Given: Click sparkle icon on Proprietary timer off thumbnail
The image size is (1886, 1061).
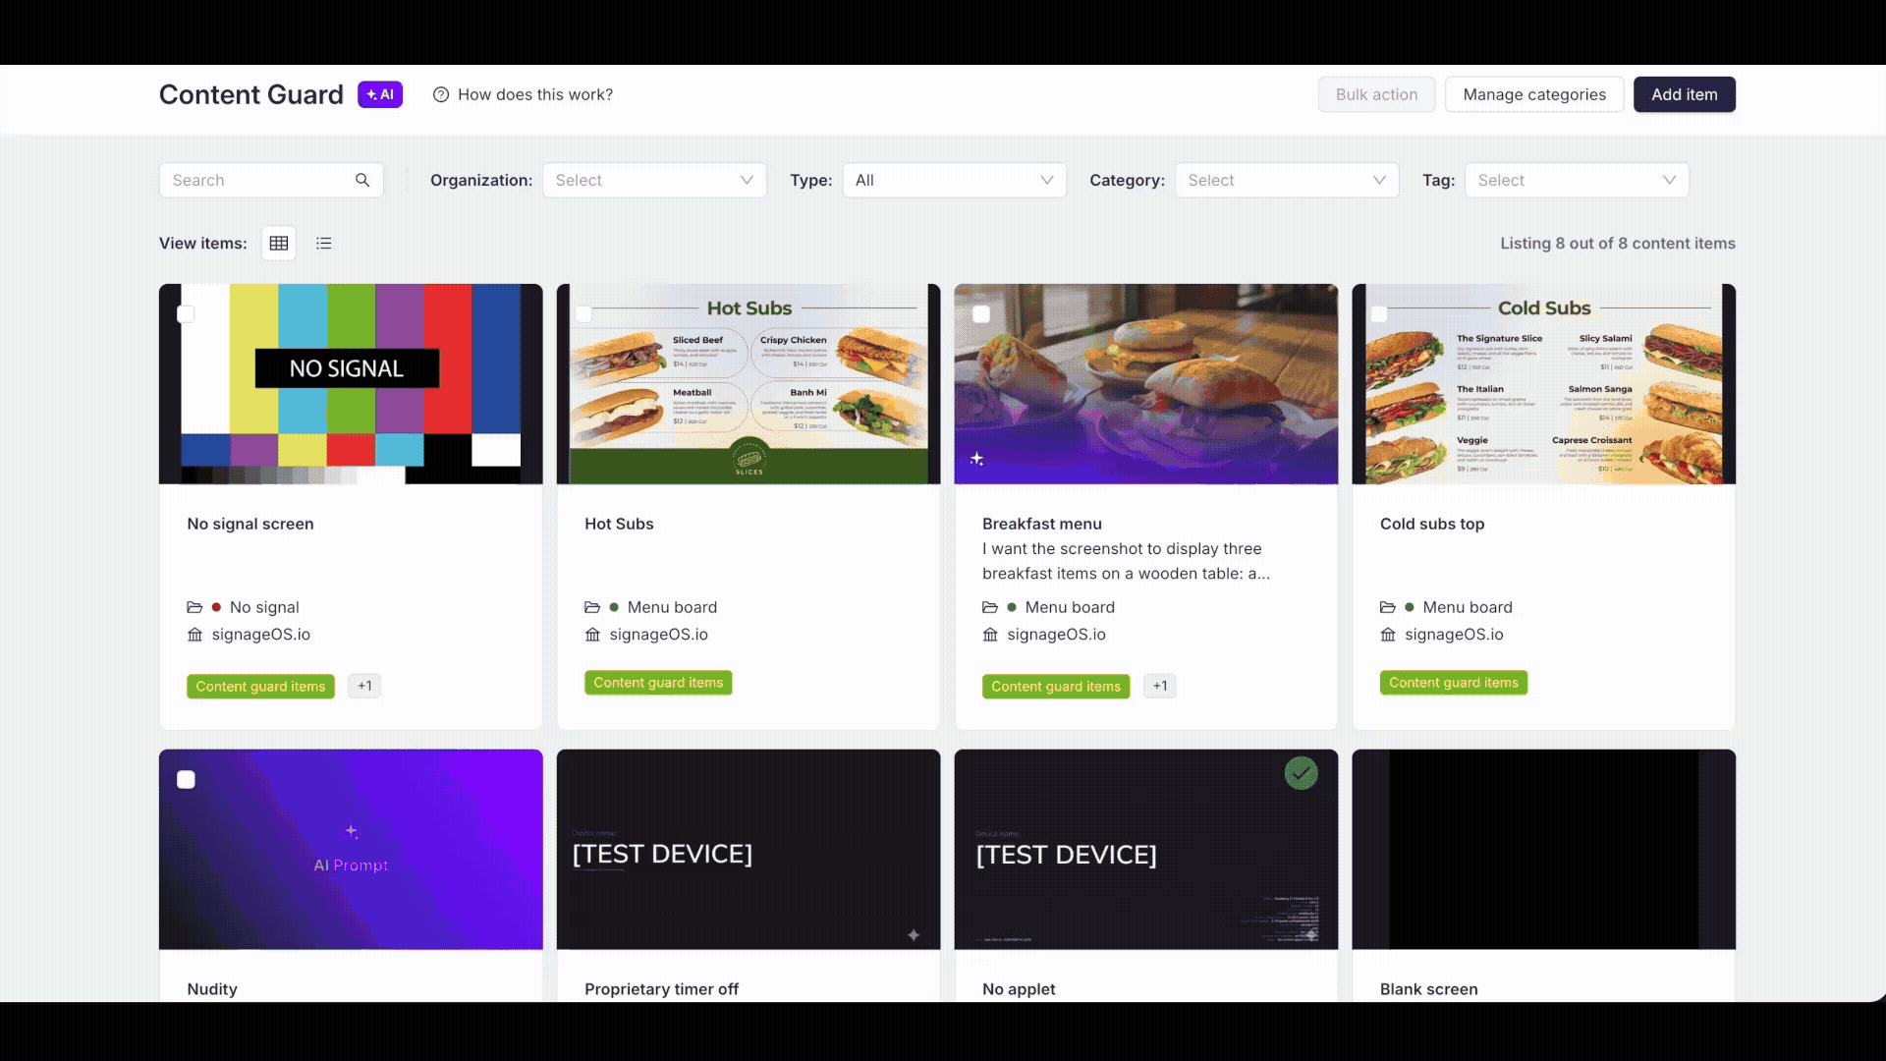Looking at the screenshot, I should [914, 935].
